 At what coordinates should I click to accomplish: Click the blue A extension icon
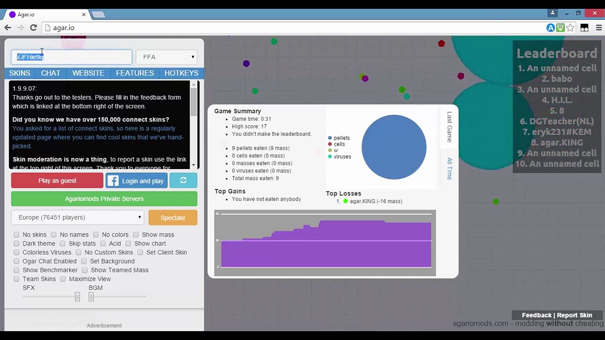coord(551,28)
